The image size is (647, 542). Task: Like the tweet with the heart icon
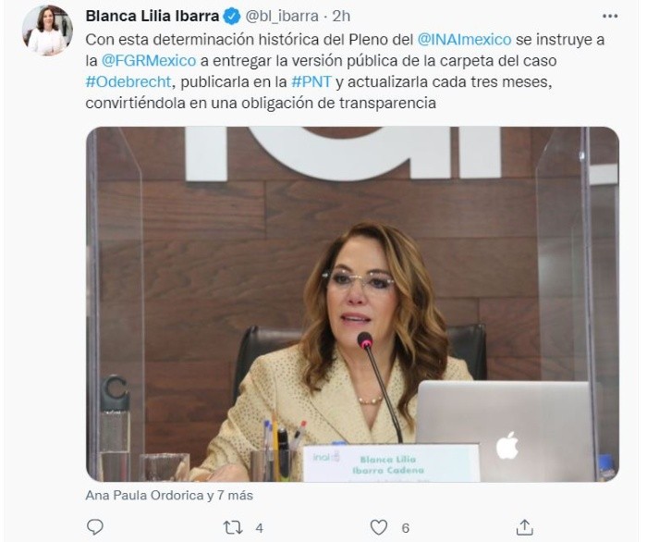(x=378, y=527)
